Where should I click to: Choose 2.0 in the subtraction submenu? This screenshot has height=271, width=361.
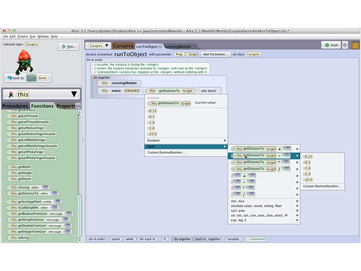click(x=307, y=174)
